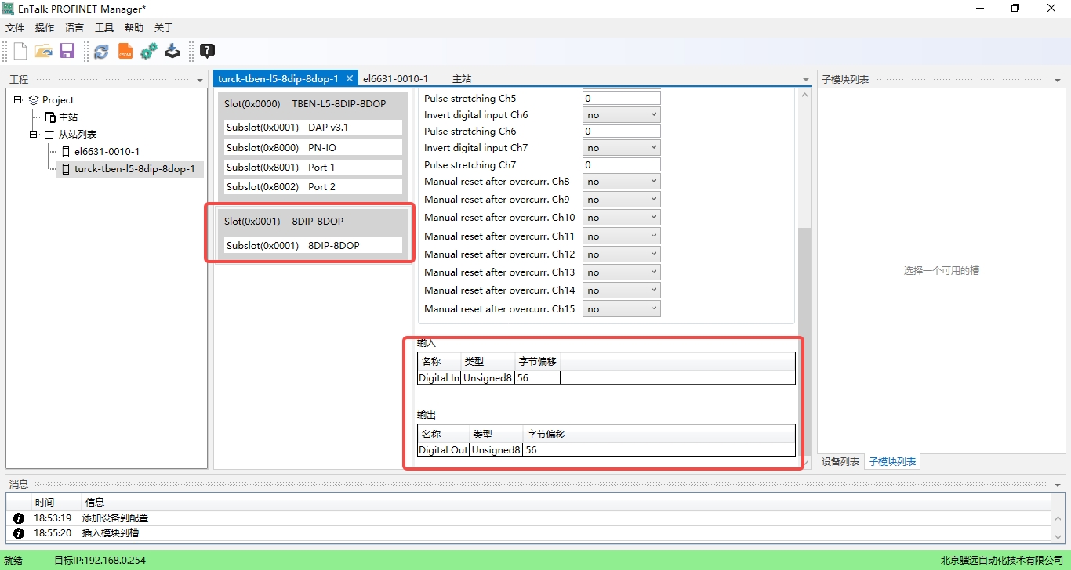Viewport: 1071px width, 570px height.
Task: Collapse the 从站列表 tree node
Action: coord(34,135)
